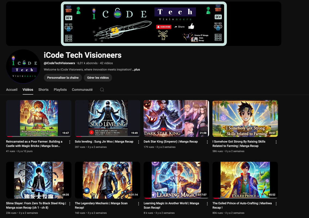
Task: Open options menu for Reincarnated as a Poor Farmer video
Action: (70, 142)
